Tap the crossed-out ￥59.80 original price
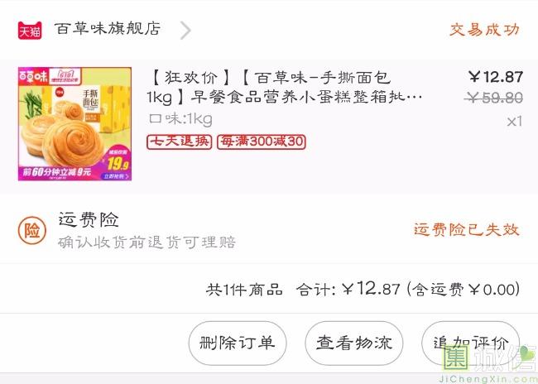 click(x=493, y=98)
